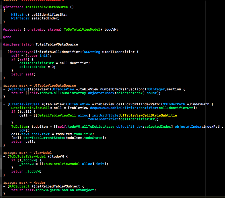225x198 pixels.
Task: Place cursor on NSString* cellIdentifierStr declaration
Action: tap(39, 15)
